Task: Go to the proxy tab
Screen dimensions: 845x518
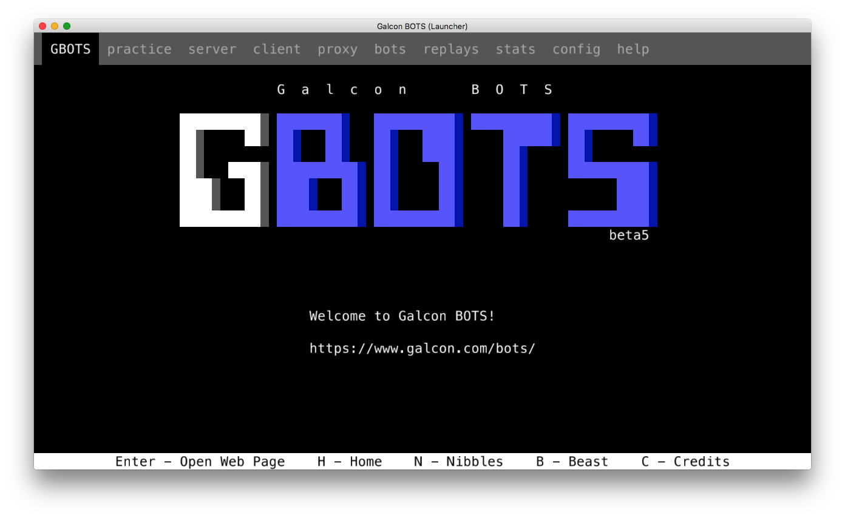Action: tap(338, 49)
